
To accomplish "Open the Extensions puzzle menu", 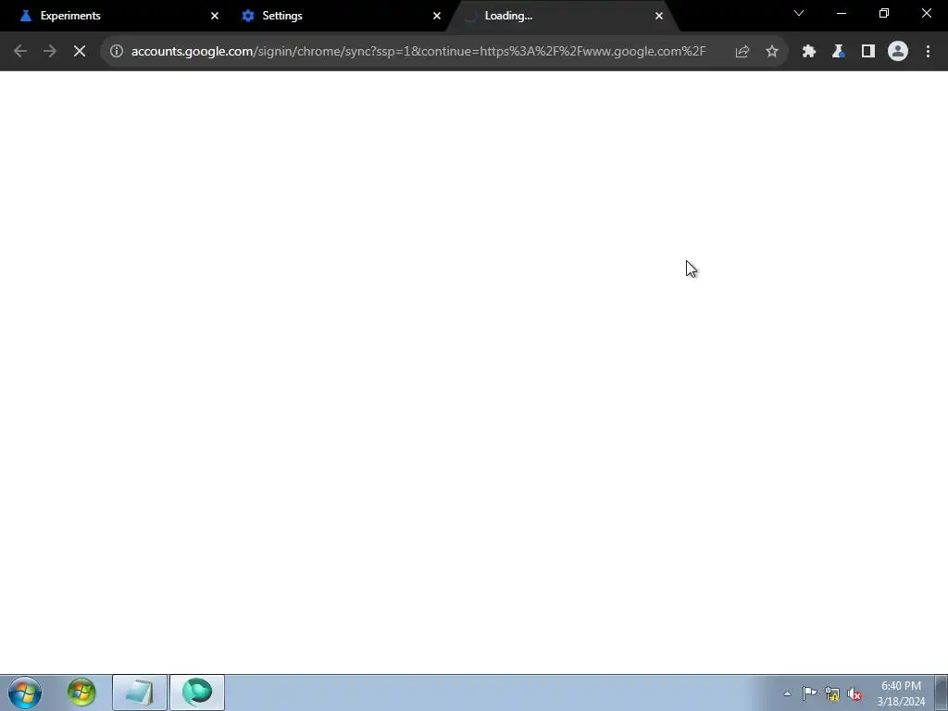I will pyautogui.click(x=809, y=52).
